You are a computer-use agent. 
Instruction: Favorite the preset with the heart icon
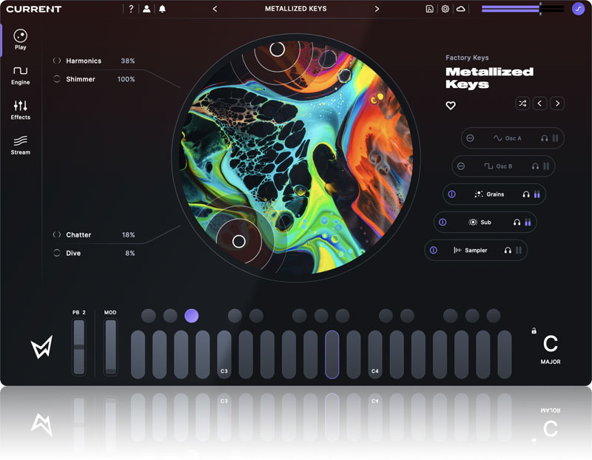(451, 106)
